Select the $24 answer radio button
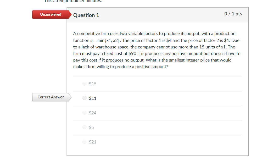Viewport: 268px width, 161px height. (85, 113)
